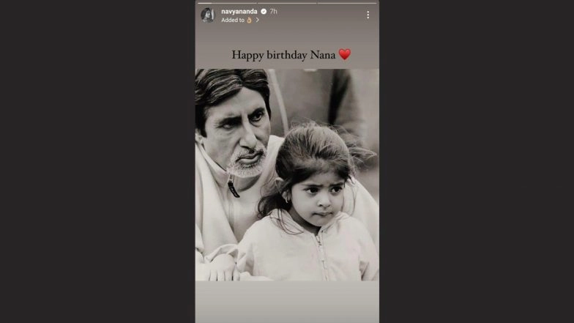Click the 7h timestamp
This screenshot has height=323, width=574.
274,12
